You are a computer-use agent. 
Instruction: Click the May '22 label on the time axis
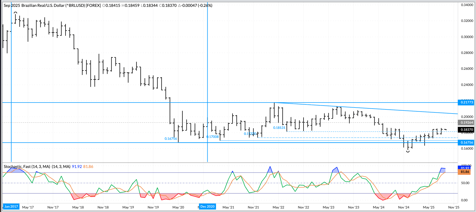(278, 207)
